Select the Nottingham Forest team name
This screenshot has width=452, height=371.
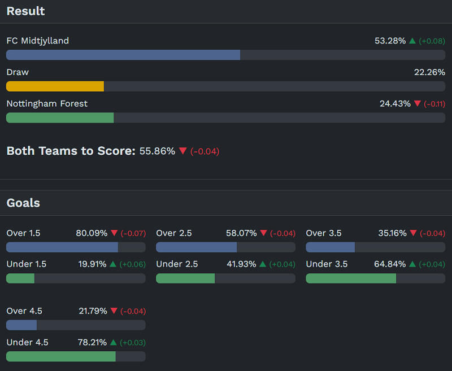(x=47, y=103)
